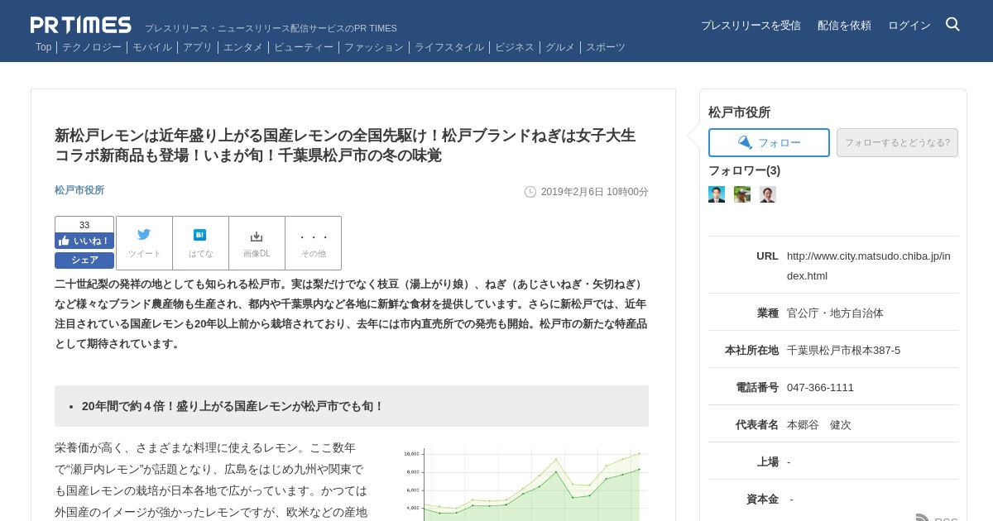
Task: Click the clock icon beside publish date
Action: 530,192
